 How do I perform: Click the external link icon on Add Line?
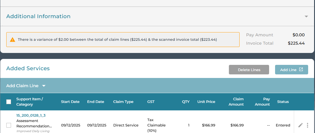301,70
